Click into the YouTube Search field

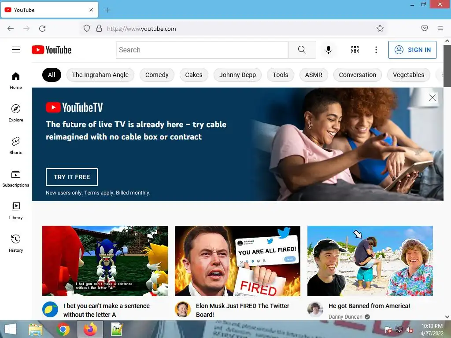pyautogui.click(x=202, y=50)
